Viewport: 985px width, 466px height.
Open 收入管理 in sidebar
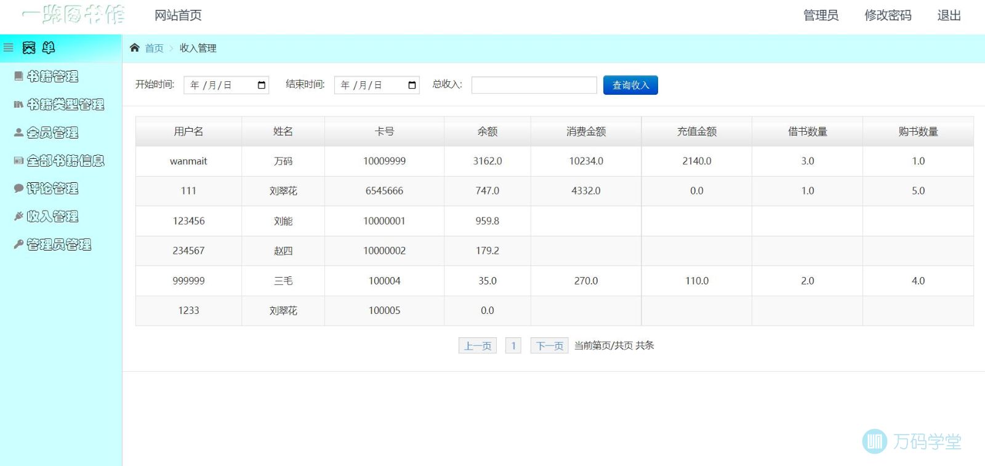[x=52, y=216]
